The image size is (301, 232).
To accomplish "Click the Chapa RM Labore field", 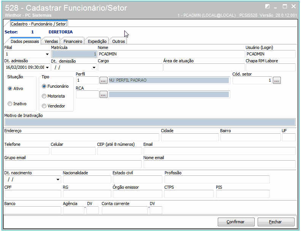I will pyautogui.click(x=271, y=68).
